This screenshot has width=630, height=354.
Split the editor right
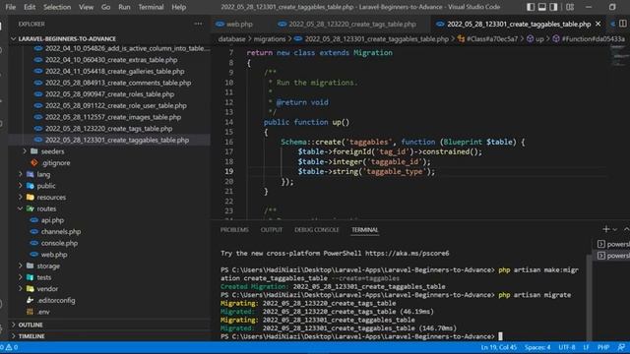(x=623, y=24)
